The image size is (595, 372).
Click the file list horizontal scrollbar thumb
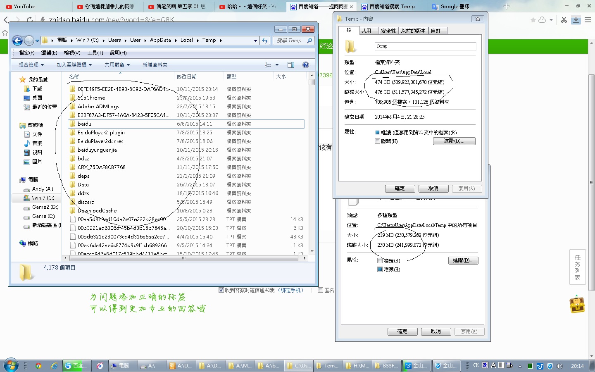[x=184, y=258]
